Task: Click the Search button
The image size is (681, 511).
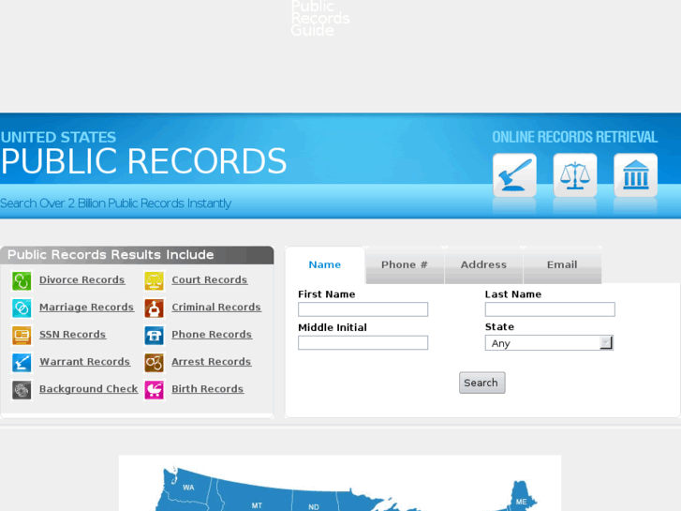Action: [482, 383]
